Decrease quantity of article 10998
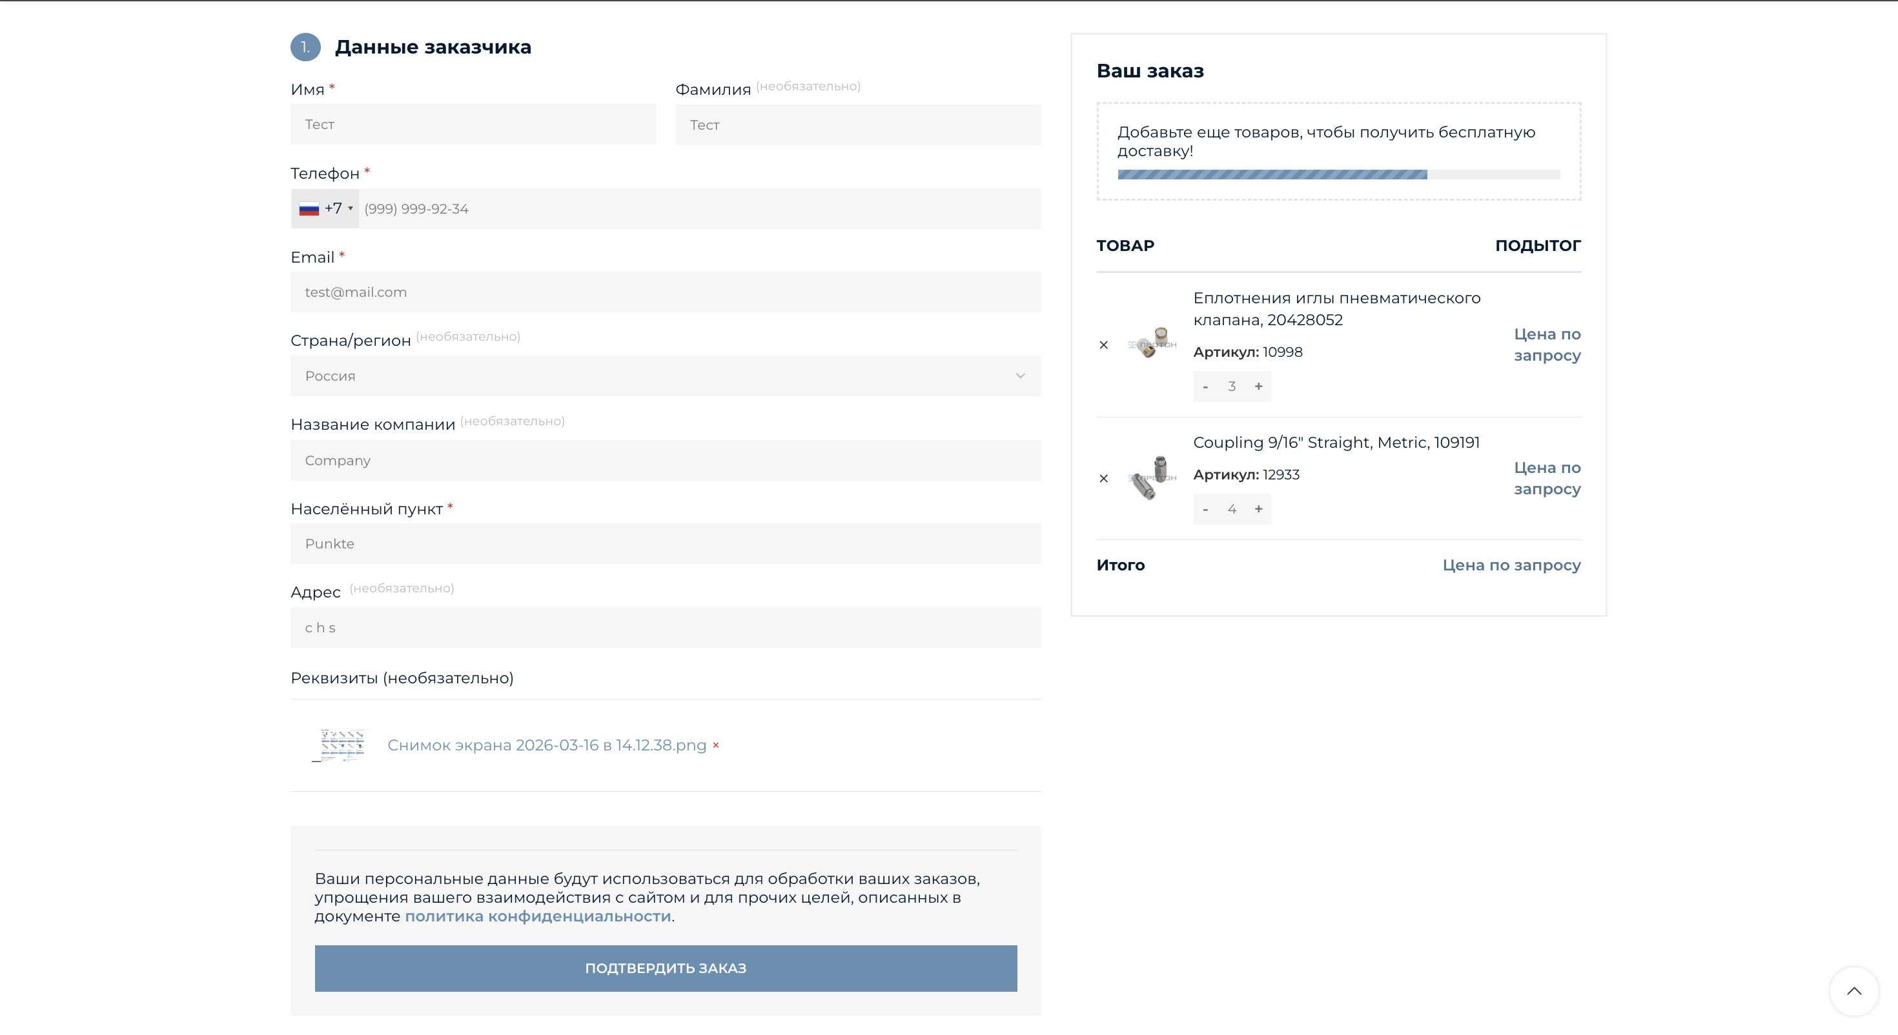Viewport: 1898px width, 1035px height. pyautogui.click(x=1205, y=386)
